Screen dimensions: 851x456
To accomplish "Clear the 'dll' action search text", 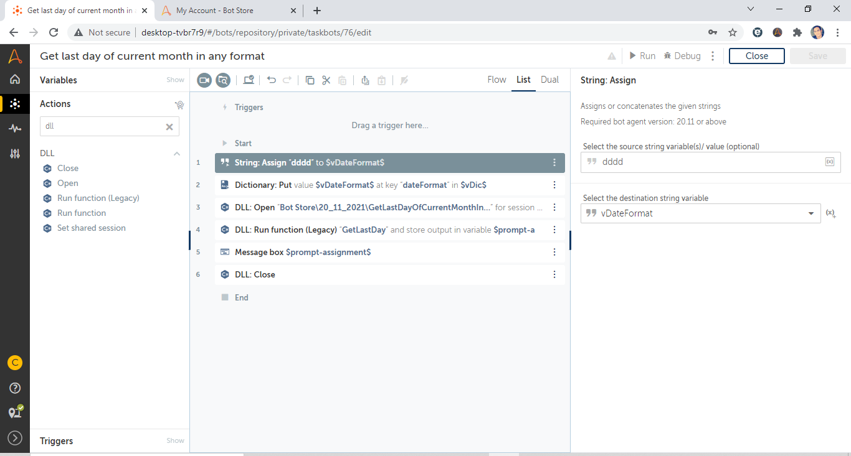I will [169, 126].
